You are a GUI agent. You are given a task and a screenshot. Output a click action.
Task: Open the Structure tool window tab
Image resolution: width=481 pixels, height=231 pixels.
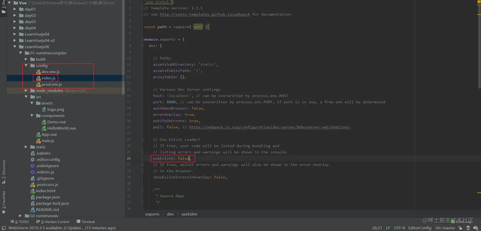[3, 172]
